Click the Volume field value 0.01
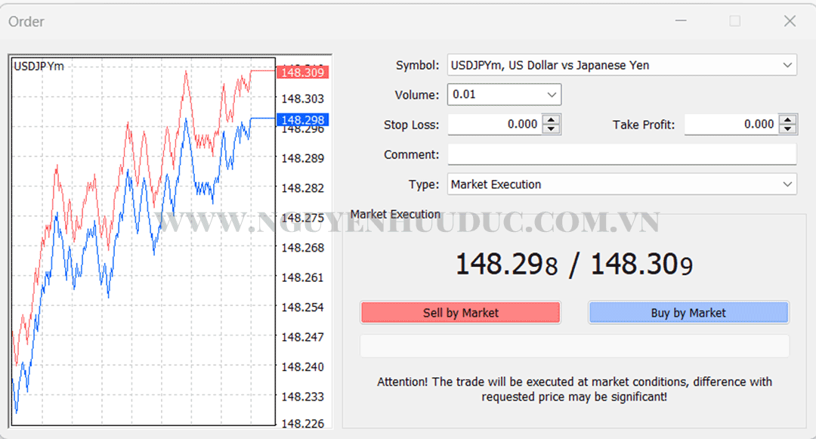The width and height of the screenshot is (816, 439). tap(464, 94)
